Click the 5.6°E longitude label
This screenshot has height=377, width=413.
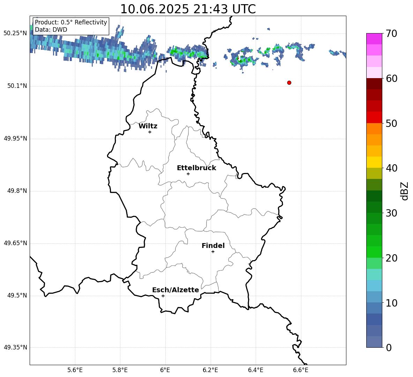pos(75,370)
